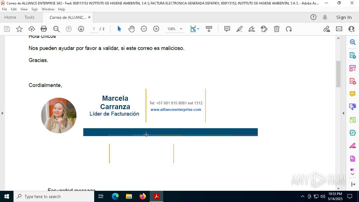359x202 pixels.
Task: Open Create PDF in the right pane
Action: click(353, 81)
